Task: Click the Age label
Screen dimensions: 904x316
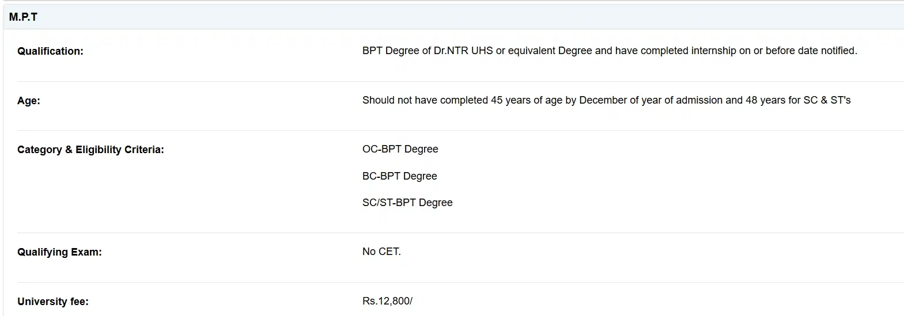Action: tap(29, 101)
